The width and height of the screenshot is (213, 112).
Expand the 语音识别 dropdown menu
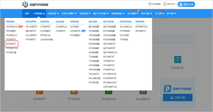point(85,13)
